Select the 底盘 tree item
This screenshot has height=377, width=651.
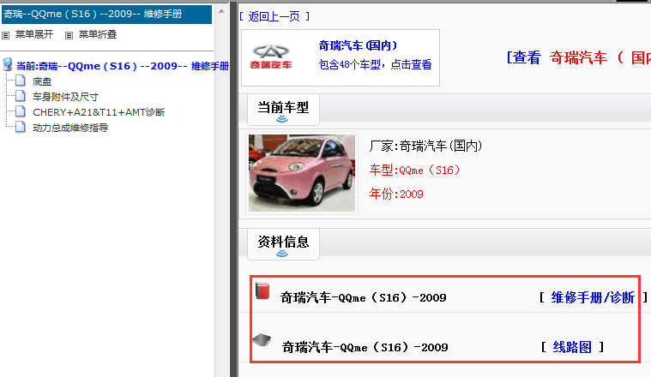tap(42, 81)
